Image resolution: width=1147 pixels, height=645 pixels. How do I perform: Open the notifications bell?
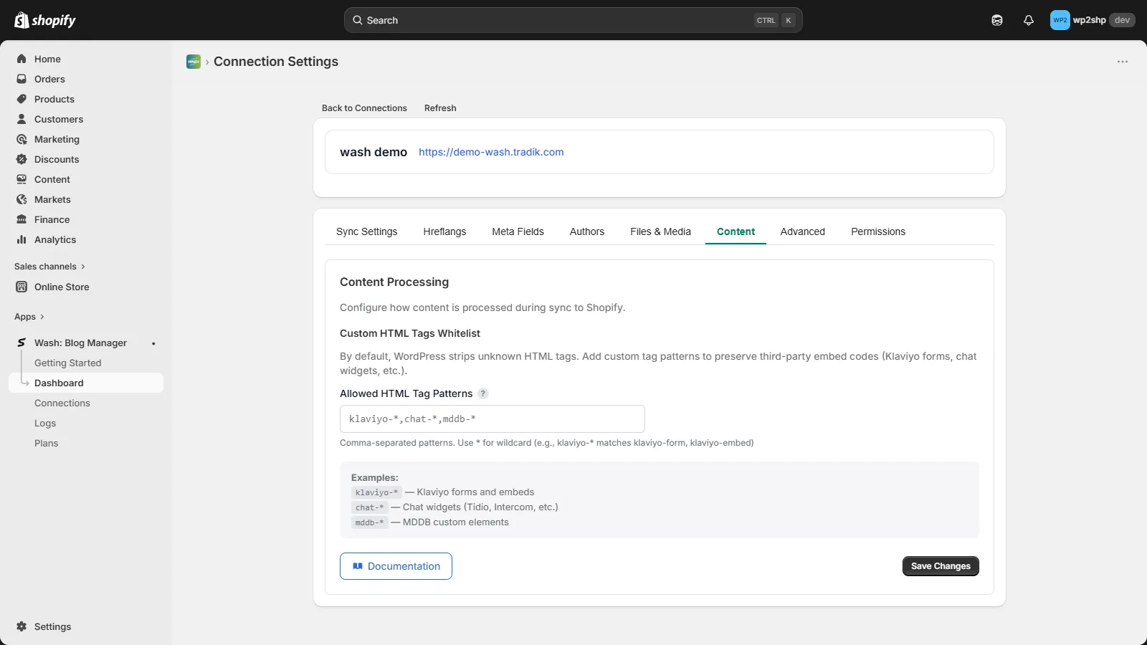click(x=1029, y=20)
